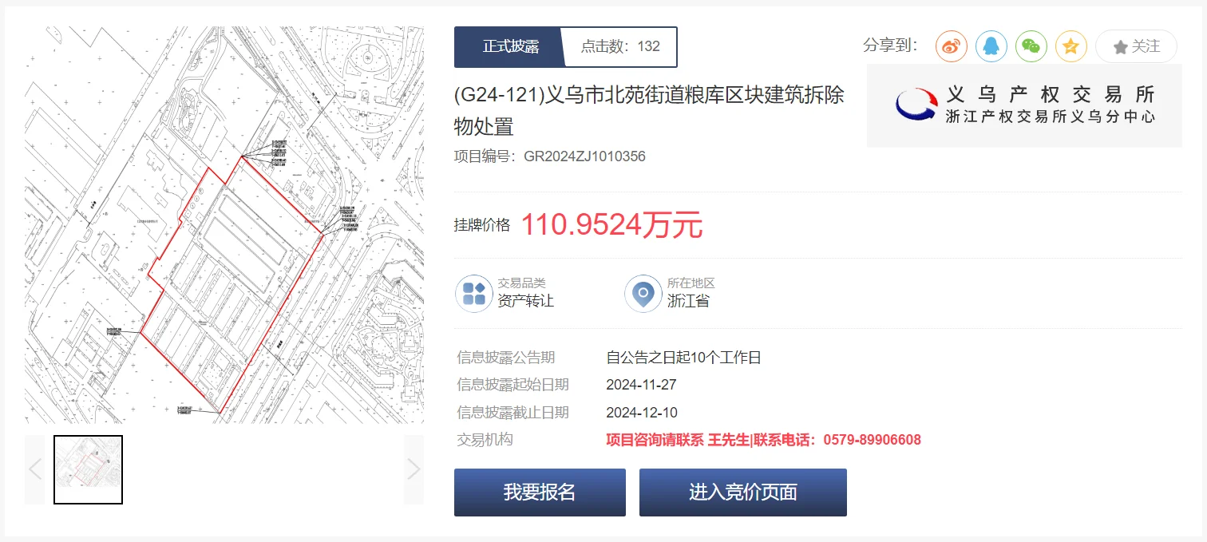Screen dimensions: 1207x542
Task: Click the 所在地区 location pin icon
Action: click(x=643, y=293)
